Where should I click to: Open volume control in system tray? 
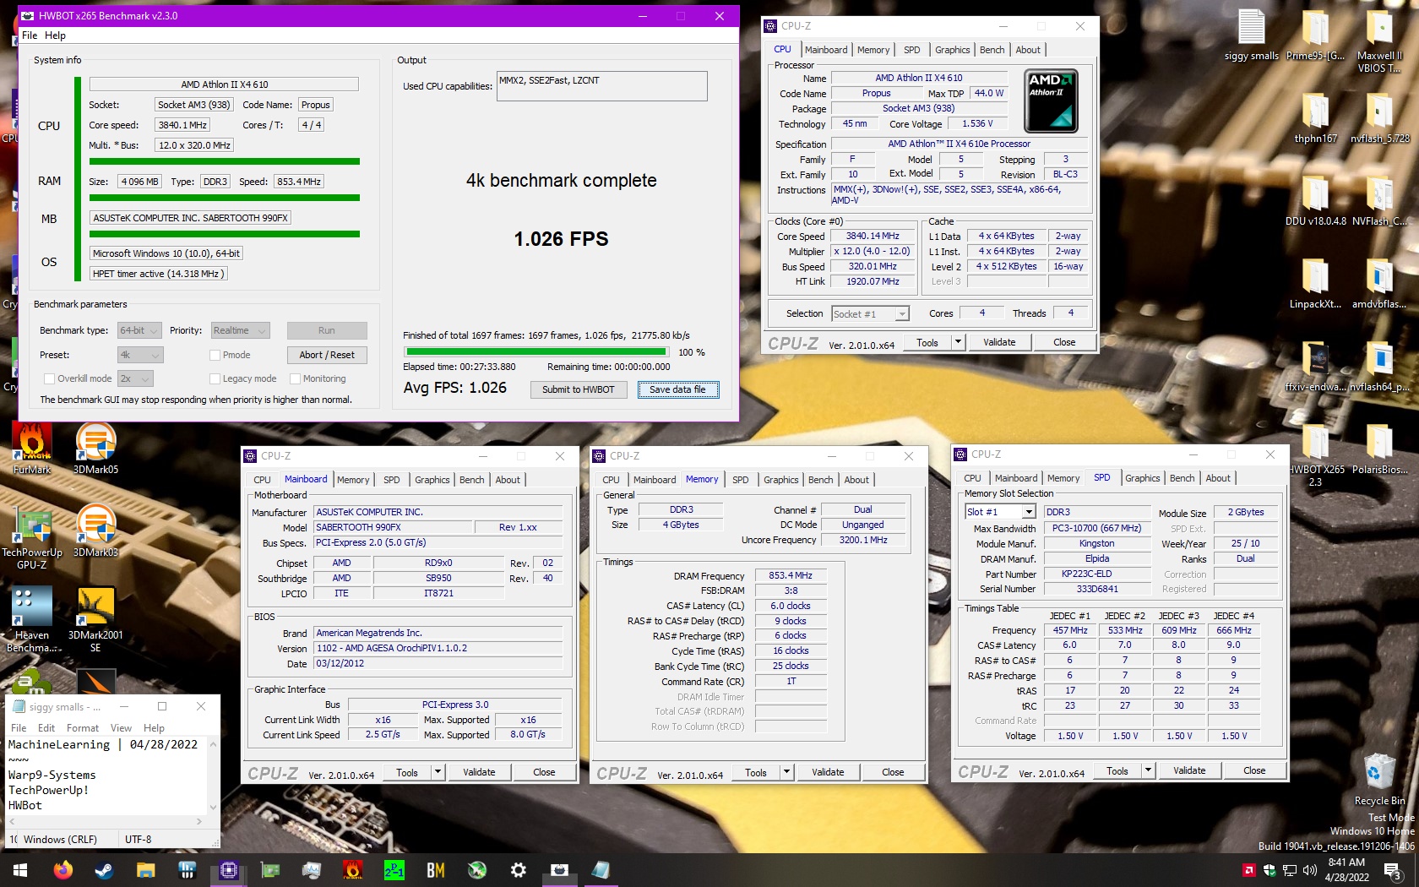1310,869
